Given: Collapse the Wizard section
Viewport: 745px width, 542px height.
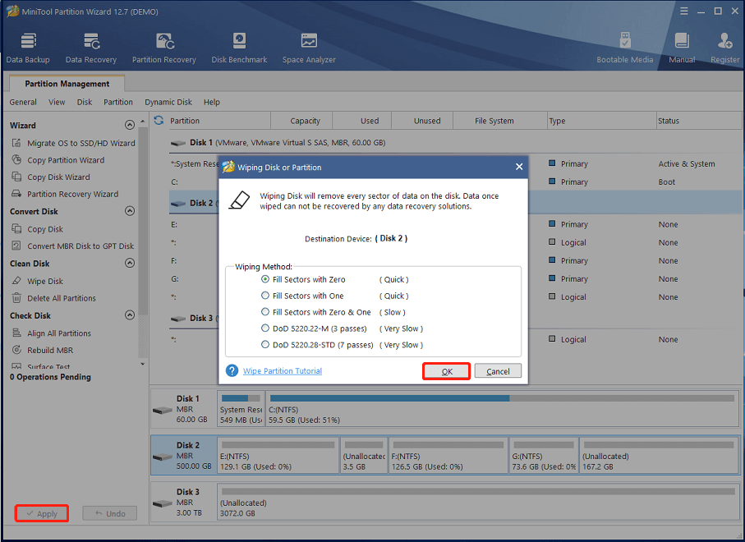Looking at the screenshot, I should (x=129, y=125).
